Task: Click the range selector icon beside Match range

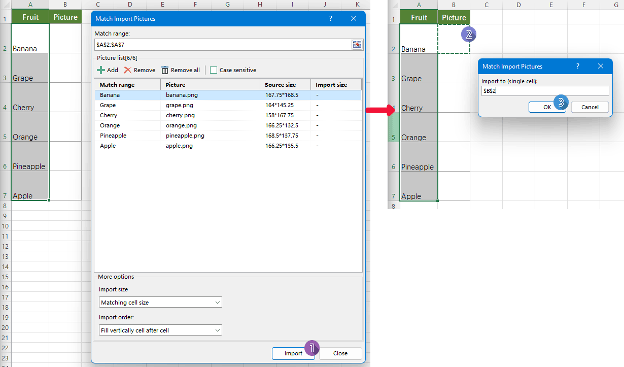Action: (x=357, y=45)
